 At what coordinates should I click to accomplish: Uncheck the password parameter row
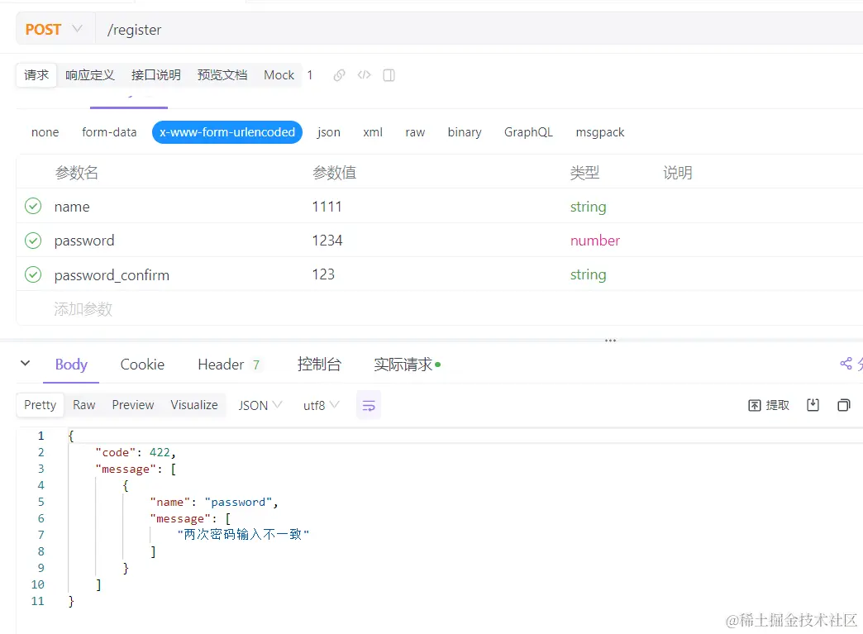click(x=33, y=241)
